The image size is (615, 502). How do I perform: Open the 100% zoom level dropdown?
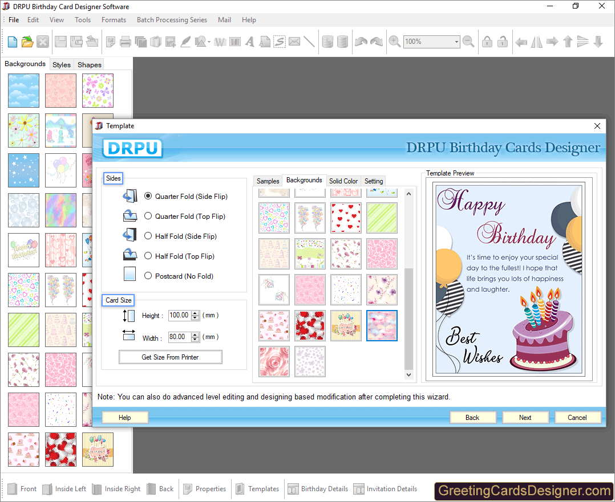[x=456, y=42]
